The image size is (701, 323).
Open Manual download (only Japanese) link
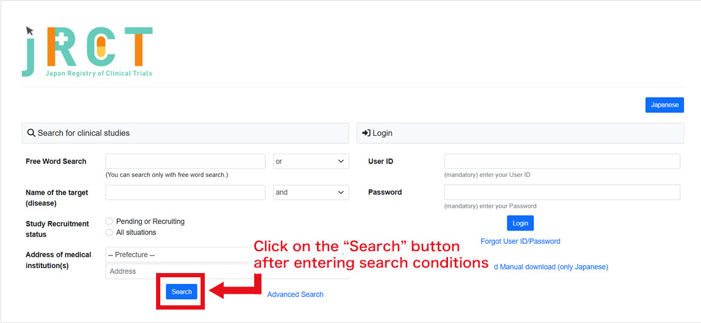click(x=552, y=267)
